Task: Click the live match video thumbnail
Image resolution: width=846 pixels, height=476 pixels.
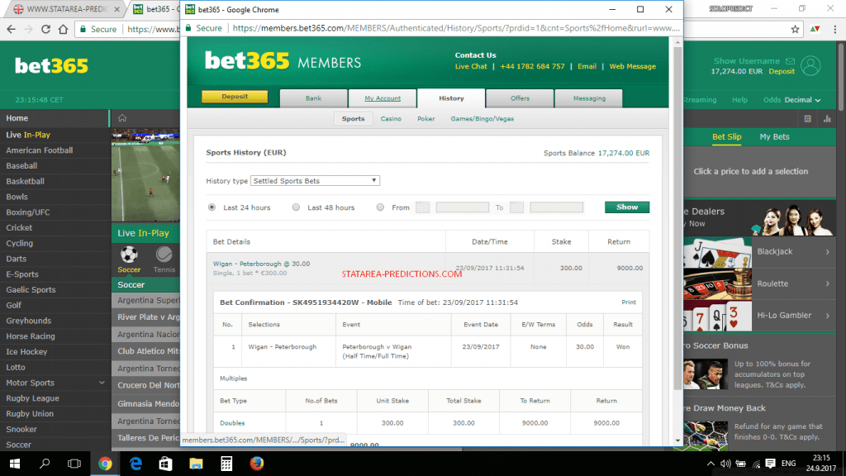Action: click(145, 175)
